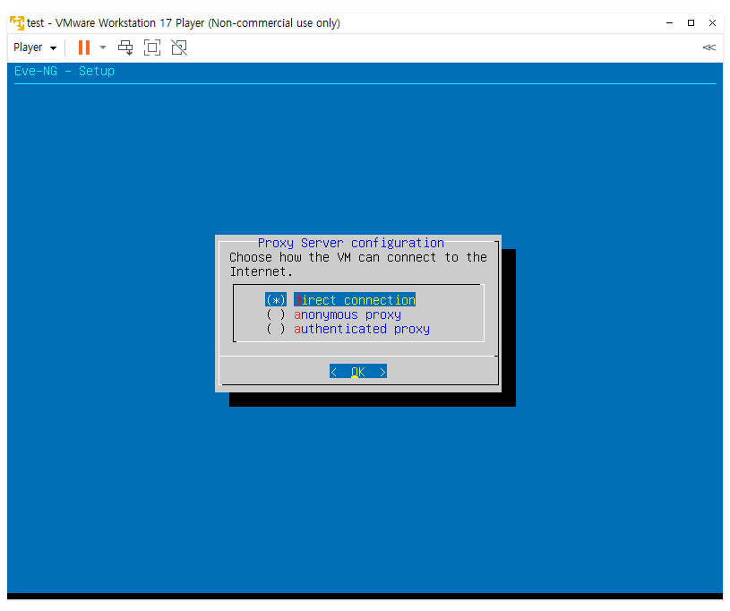Expand the power options dropdown arrow

click(103, 47)
